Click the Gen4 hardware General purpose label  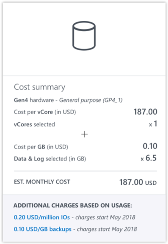point(68,100)
